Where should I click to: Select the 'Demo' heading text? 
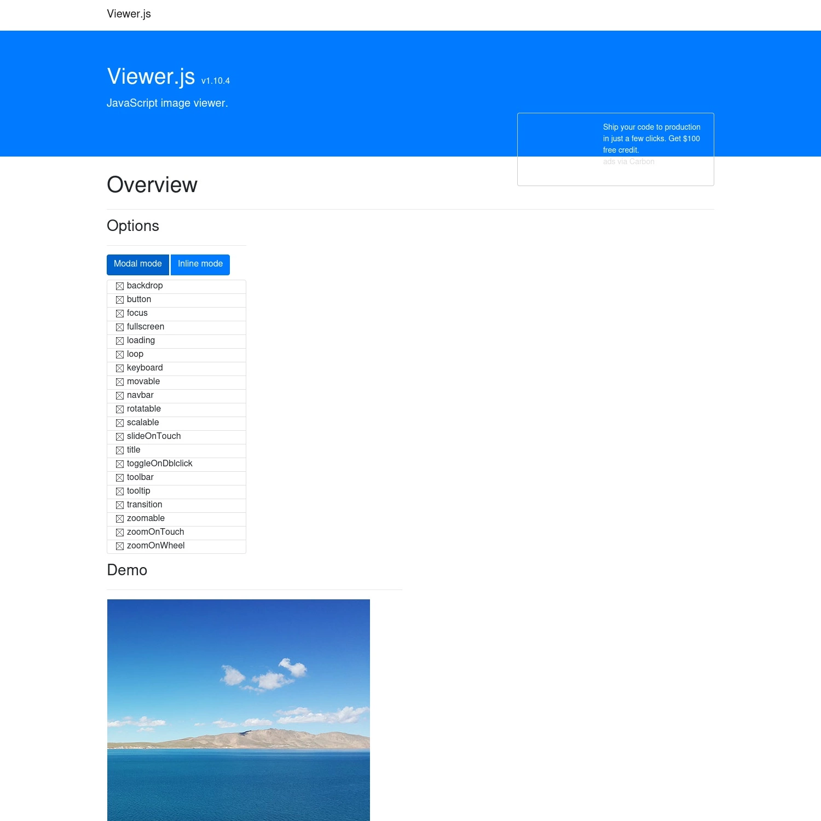pos(127,570)
